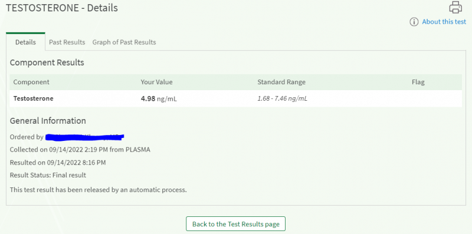Click the info circle icon beside About this test
472x234 pixels.
click(414, 22)
